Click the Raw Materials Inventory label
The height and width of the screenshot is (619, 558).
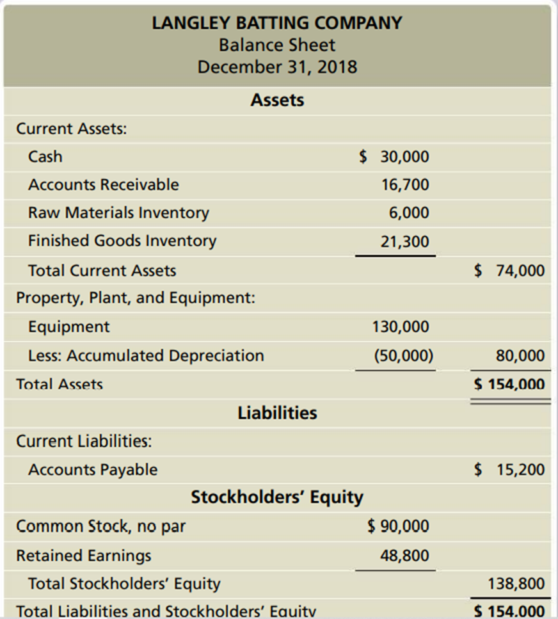click(118, 213)
